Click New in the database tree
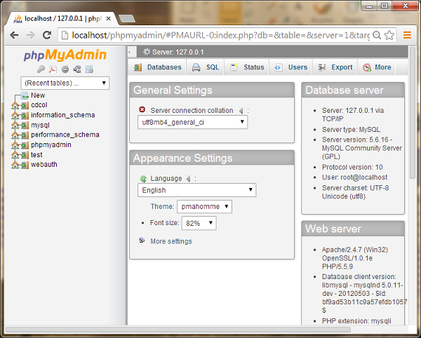The image size is (421, 338). (x=38, y=95)
